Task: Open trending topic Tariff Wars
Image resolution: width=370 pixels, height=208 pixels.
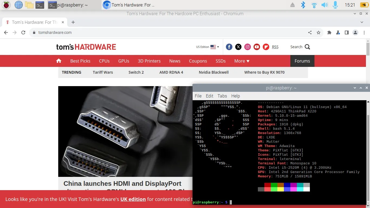Action: pyautogui.click(x=103, y=72)
